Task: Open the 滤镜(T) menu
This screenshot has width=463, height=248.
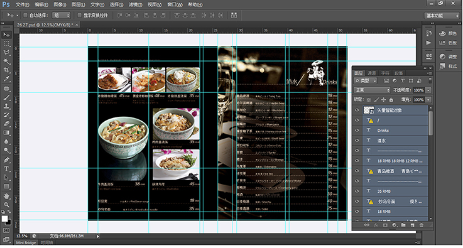Action: pyautogui.click(x=136, y=5)
